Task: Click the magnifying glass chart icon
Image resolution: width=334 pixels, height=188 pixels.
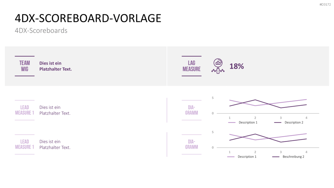Action: pos(218,66)
